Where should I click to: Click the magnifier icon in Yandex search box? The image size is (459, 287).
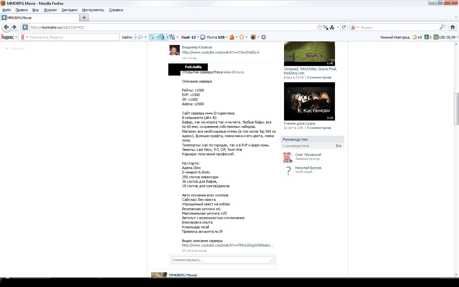tap(442, 27)
